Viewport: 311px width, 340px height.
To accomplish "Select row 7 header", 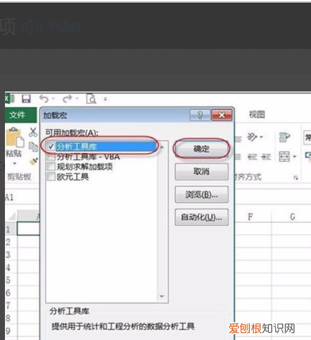I will [x=11, y=305].
